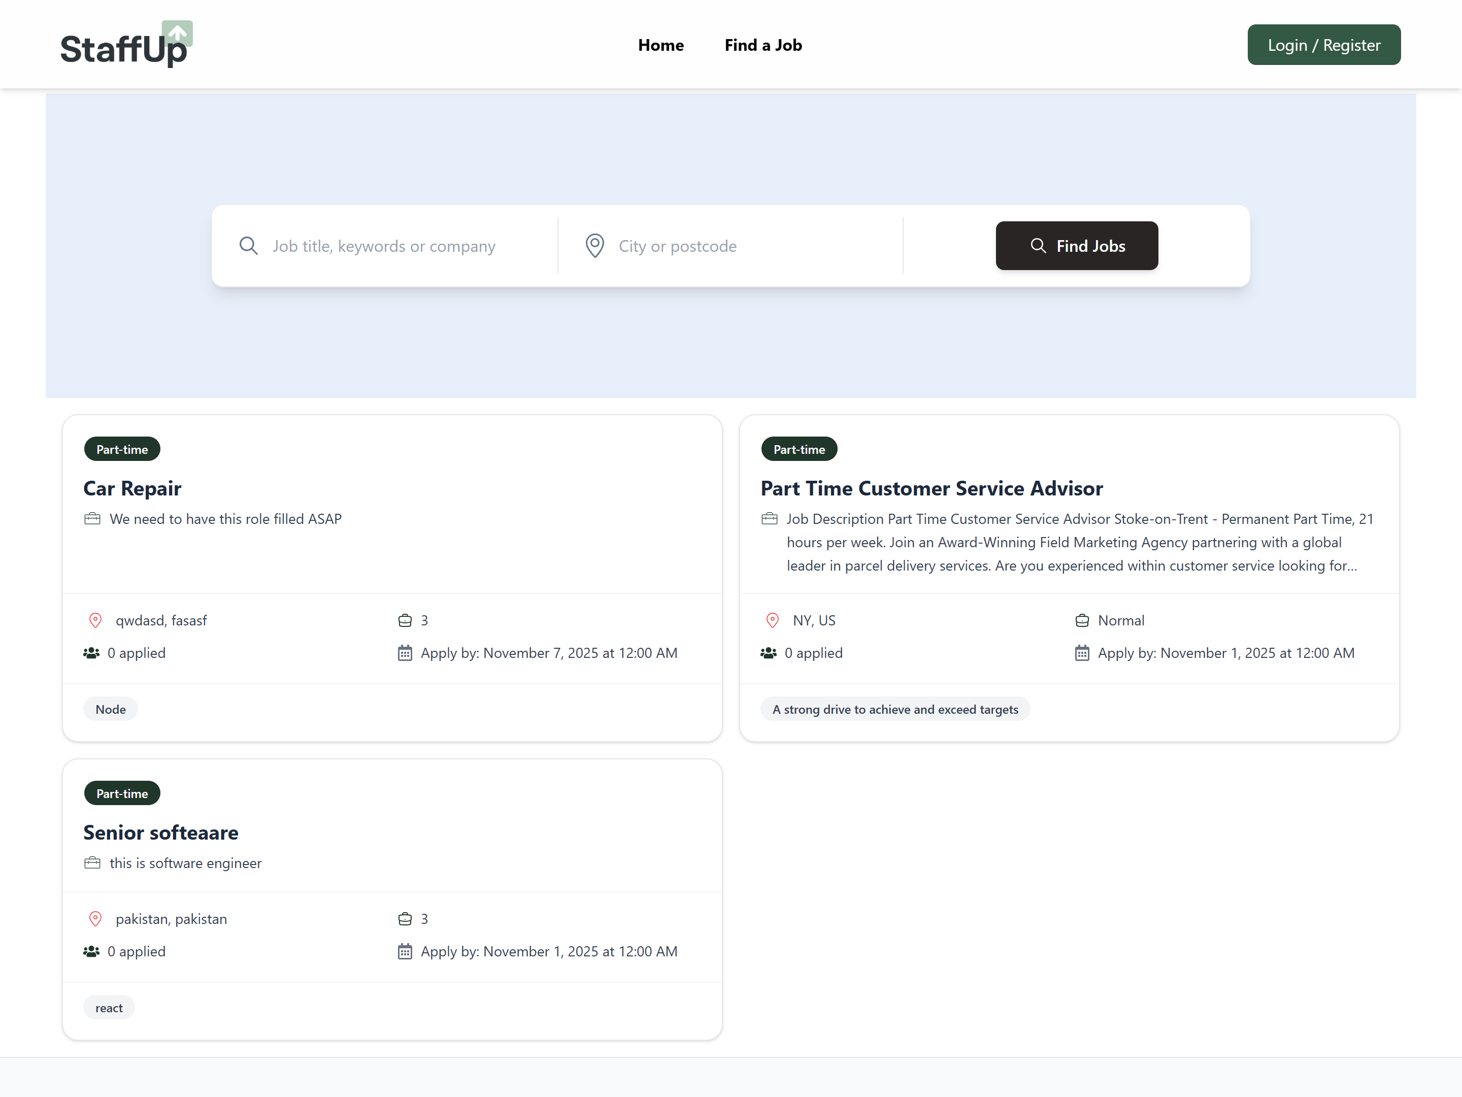Screen dimensions: 1462x1097
Task: Click calendar icon on Senior softeaare card
Action: 405,952
